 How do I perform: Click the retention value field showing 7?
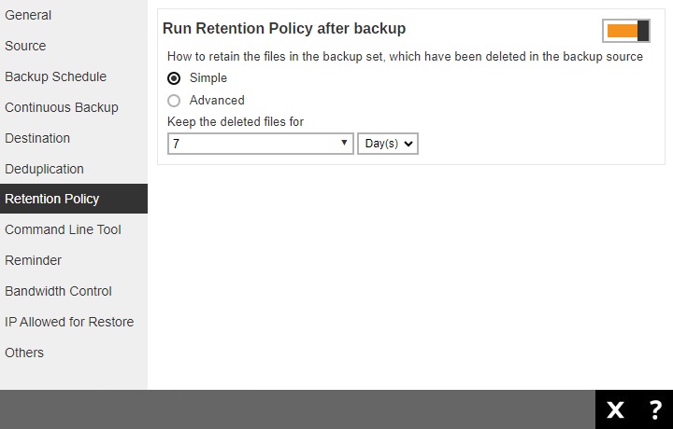click(x=252, y=145)
